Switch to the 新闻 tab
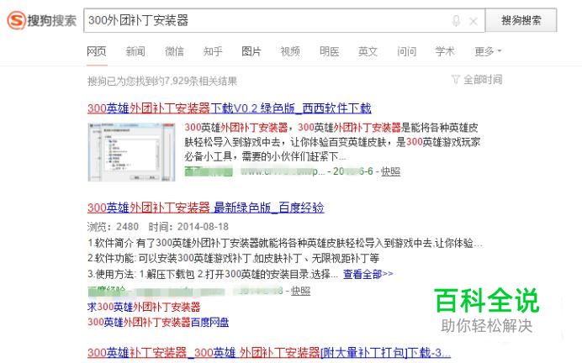582x363 pixels. point(135,51)
